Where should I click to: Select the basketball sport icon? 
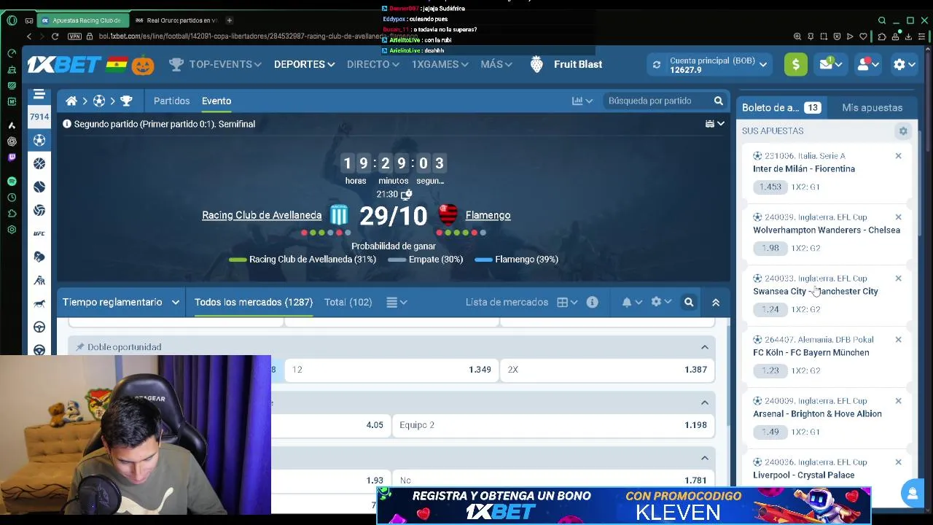point(39,163)
